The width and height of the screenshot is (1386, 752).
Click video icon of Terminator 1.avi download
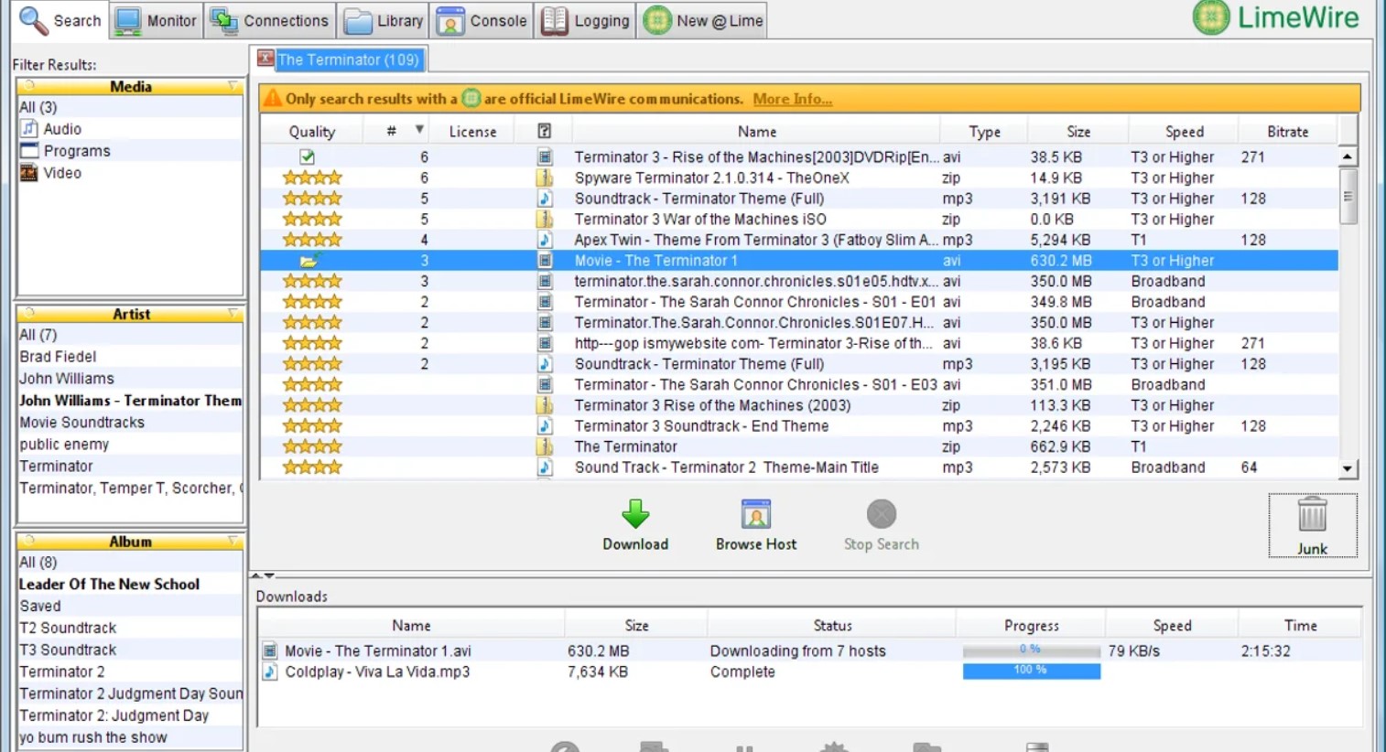(270, 650)
